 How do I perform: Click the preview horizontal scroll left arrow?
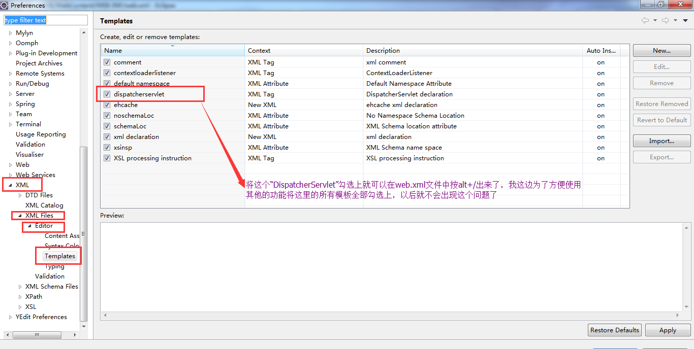pyautogui.click(x=104, y=315)
